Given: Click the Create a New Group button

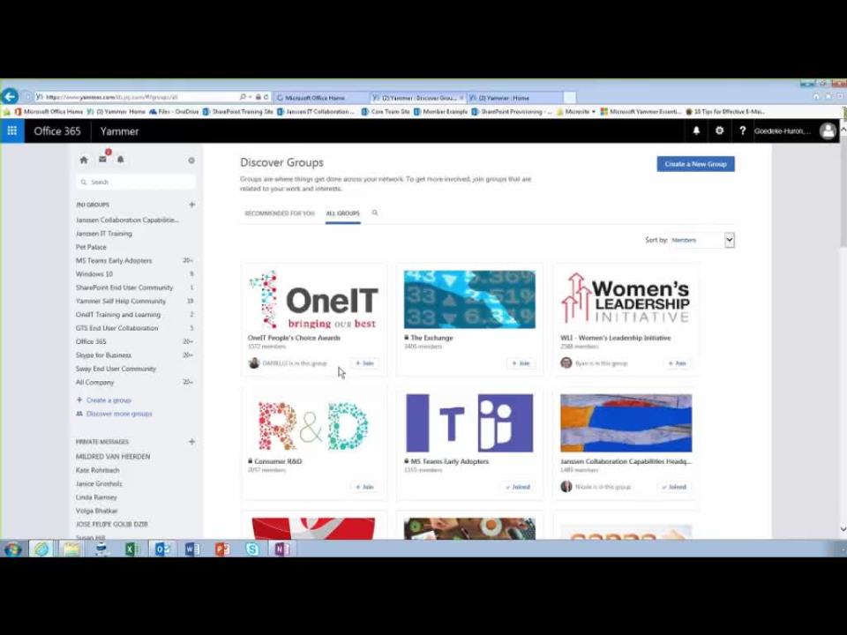Looking at the screenshot, I should coord(696,164).
